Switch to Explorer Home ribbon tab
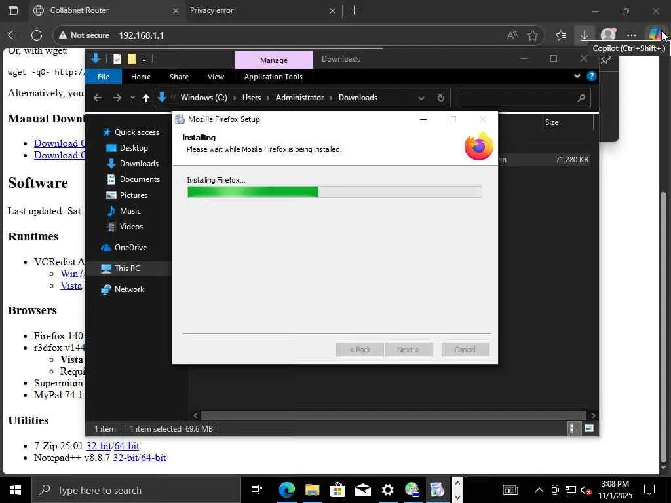The height and width of the screenshot is (503, 671). [141, 77]
